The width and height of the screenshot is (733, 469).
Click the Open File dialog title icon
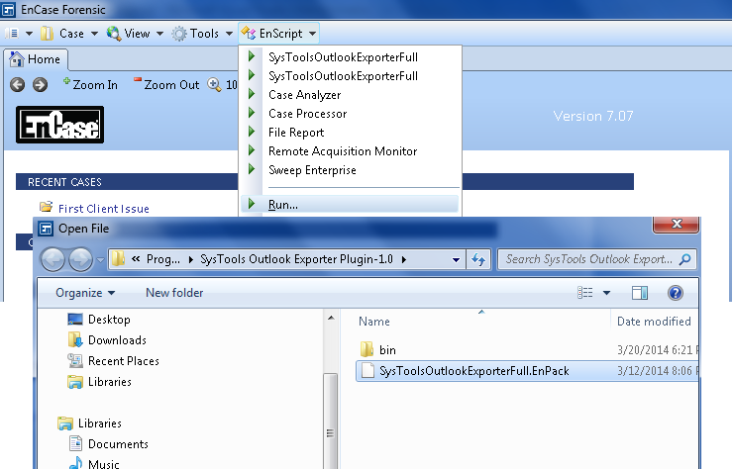tap(46, 229)
